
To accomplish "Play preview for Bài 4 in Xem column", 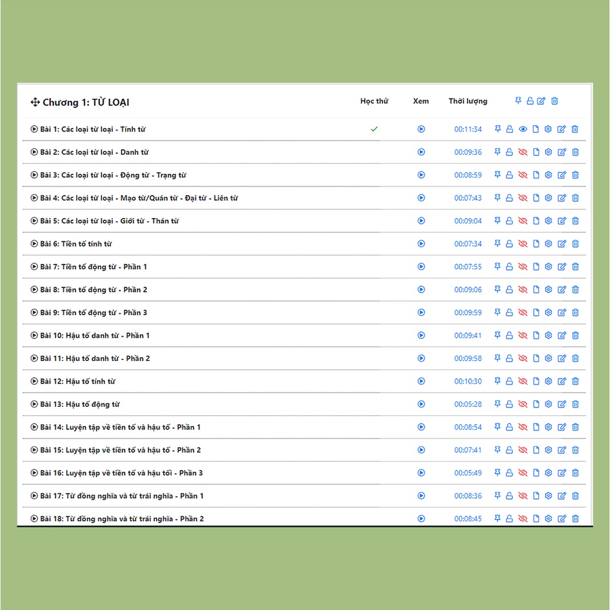I will (x=421, y=198).
